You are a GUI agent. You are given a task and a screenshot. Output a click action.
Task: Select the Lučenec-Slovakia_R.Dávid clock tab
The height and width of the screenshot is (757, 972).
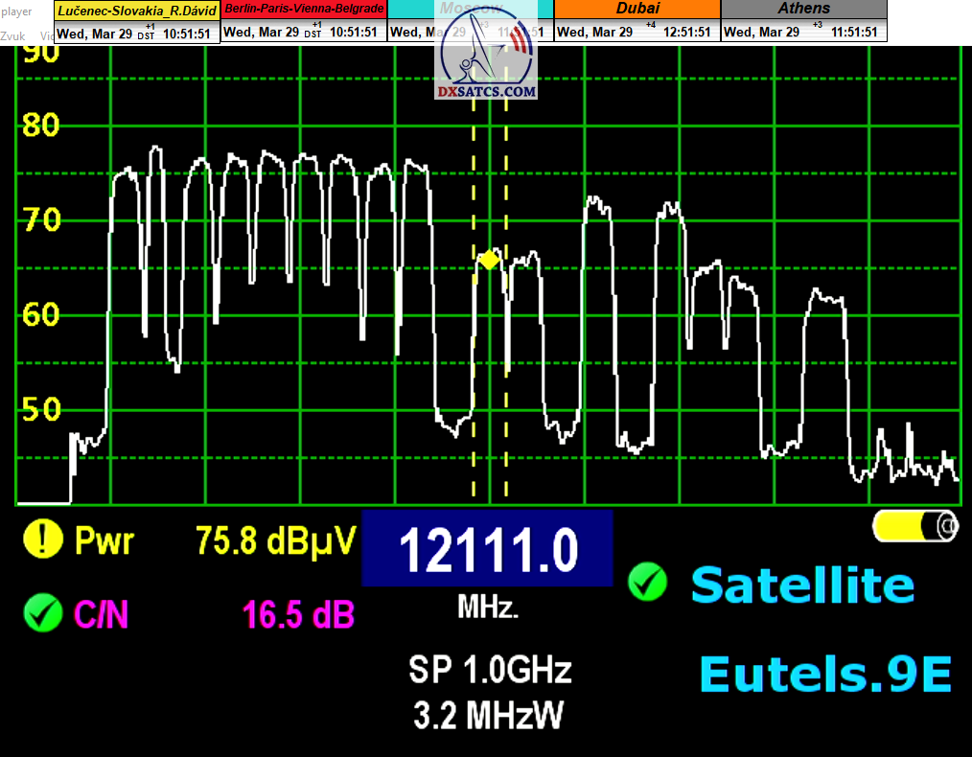click(x=137, y=9)
